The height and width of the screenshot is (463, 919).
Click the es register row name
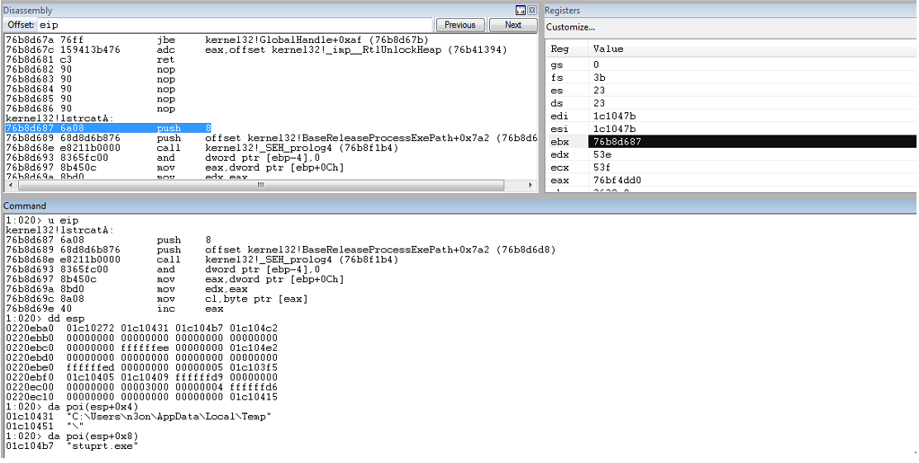556,90
